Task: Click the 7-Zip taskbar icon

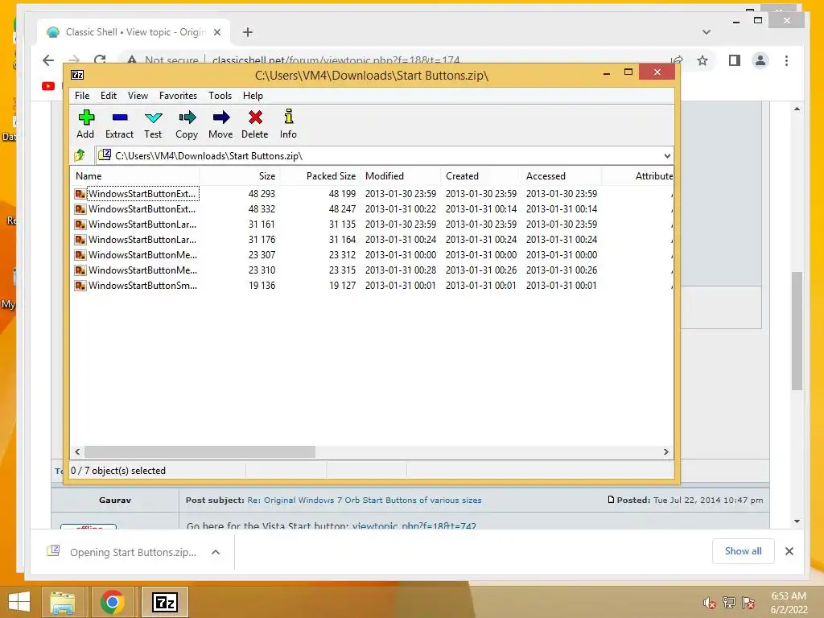Action: 164,602
